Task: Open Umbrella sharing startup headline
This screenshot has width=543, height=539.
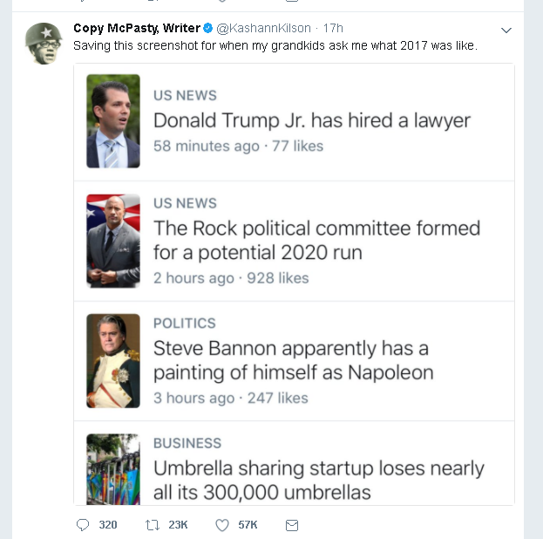Action: click(x=318, y=480)
